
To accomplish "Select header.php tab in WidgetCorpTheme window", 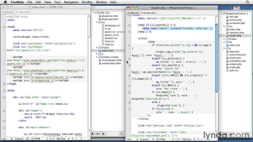I will [x=148, y=13].
